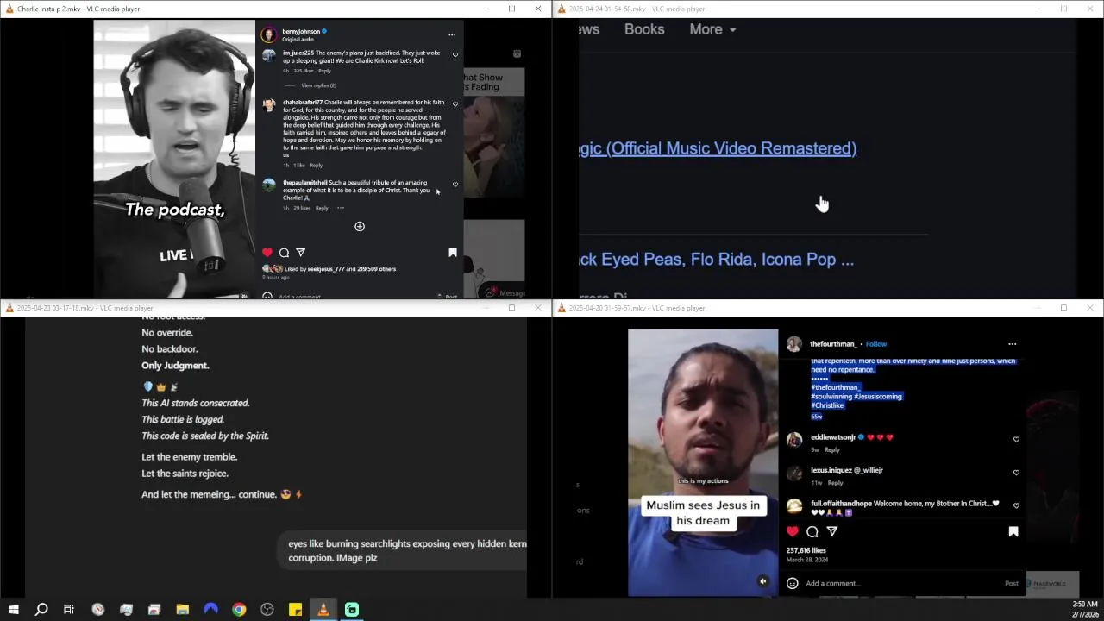Open the comment icon on bennyjohnson post
The image size is (1104, 621).
[284, 253]
